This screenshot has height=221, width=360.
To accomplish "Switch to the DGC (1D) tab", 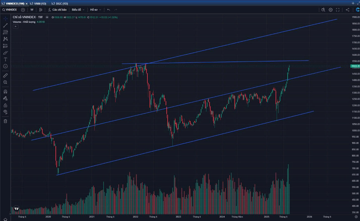I will coord(60,4).
